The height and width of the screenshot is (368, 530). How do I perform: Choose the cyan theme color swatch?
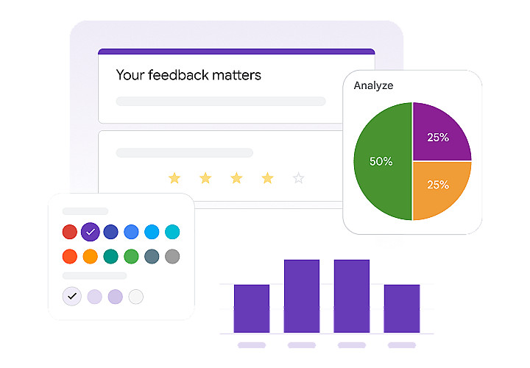[x=172, y=232]
